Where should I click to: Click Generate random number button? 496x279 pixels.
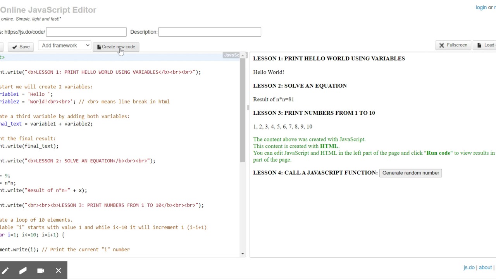click(410, 173)
